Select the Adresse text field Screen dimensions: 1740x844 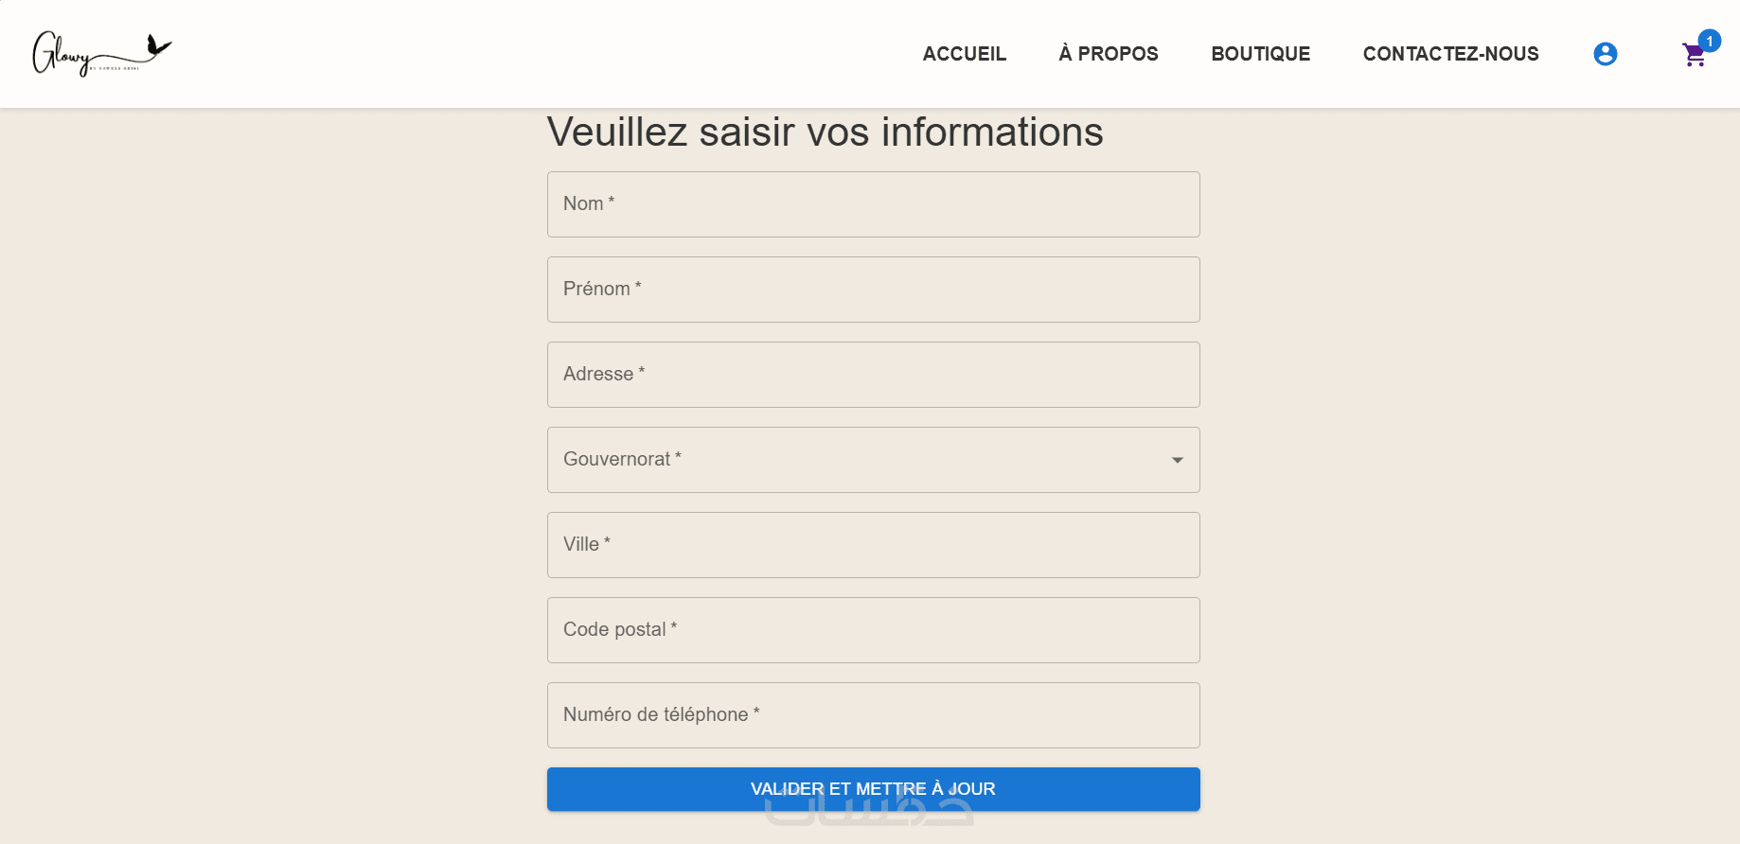[873, 375]
